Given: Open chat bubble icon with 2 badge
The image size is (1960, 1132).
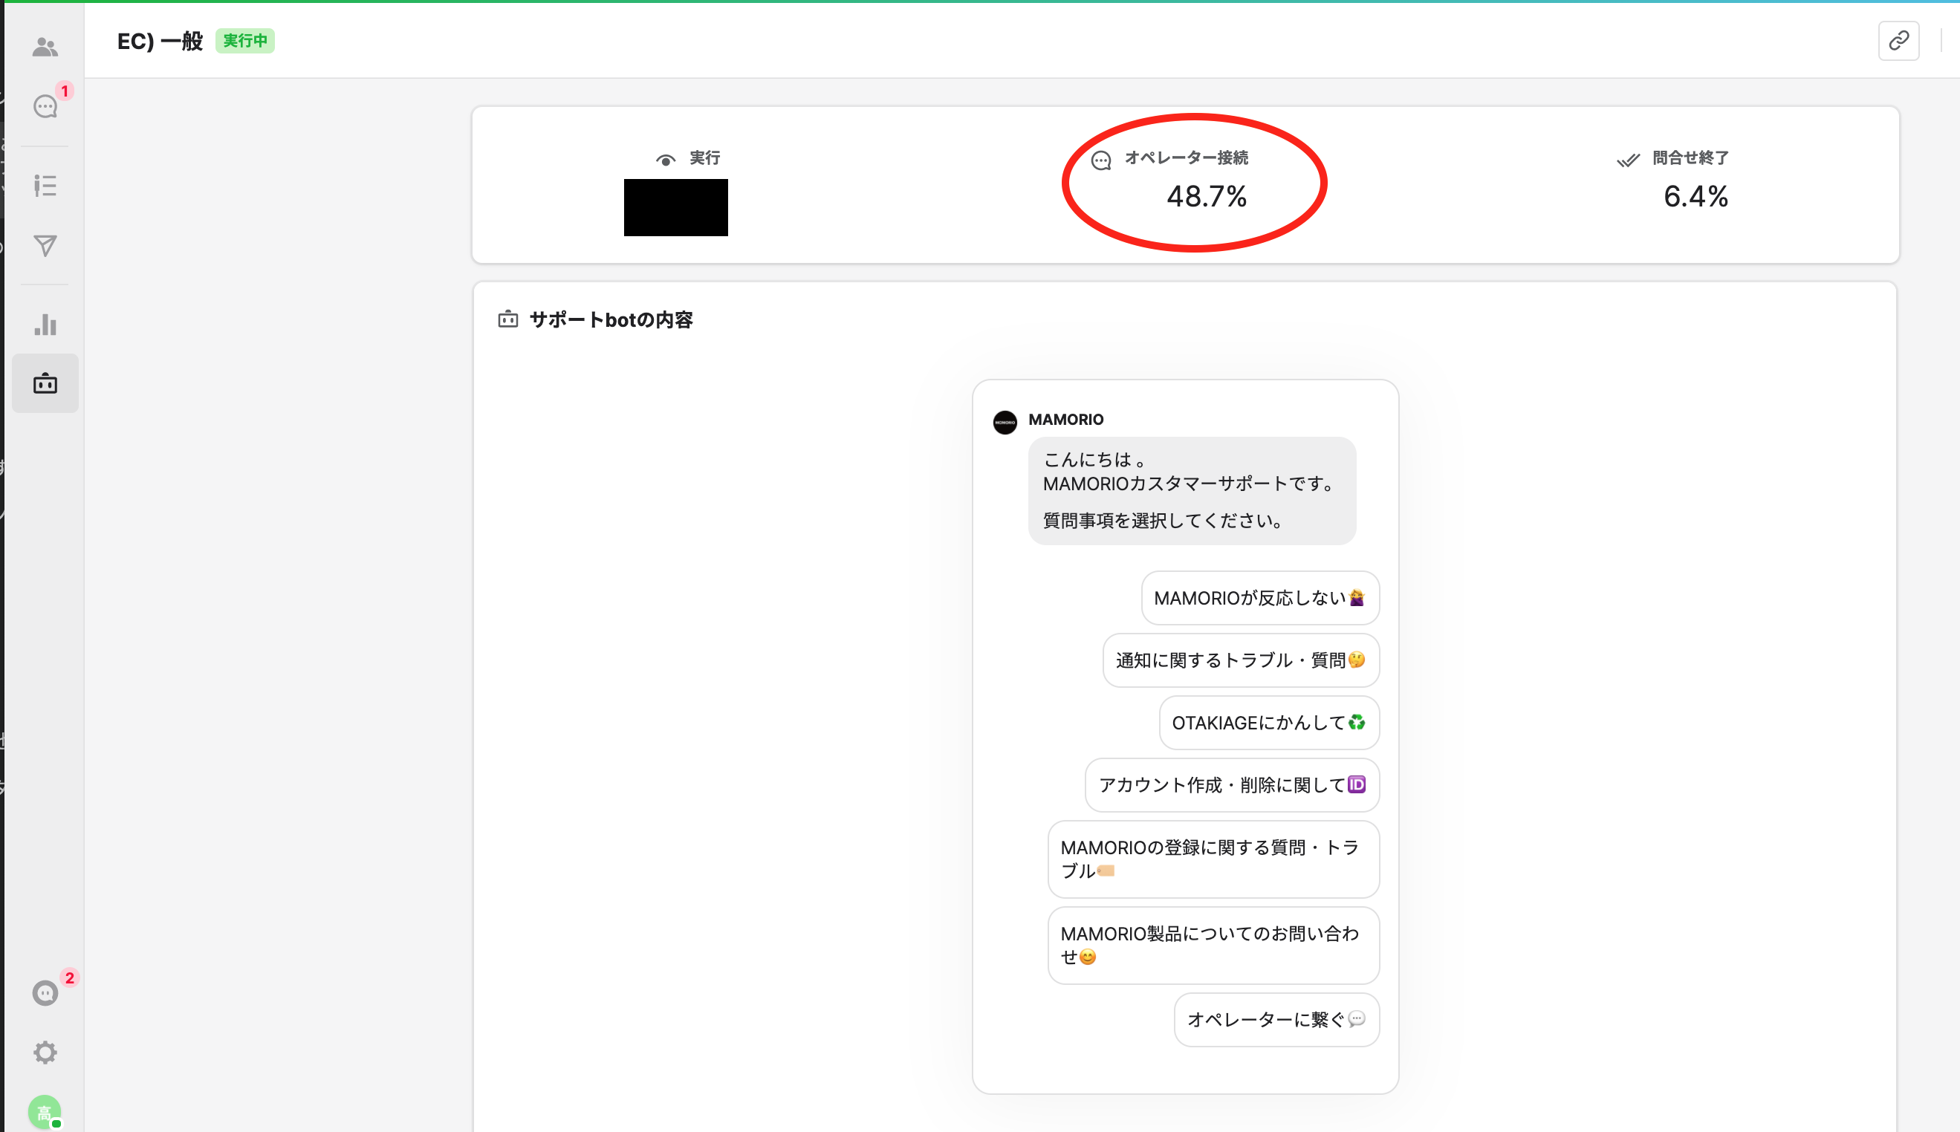Looking at the screenshot, I should (x=45, y=993).
